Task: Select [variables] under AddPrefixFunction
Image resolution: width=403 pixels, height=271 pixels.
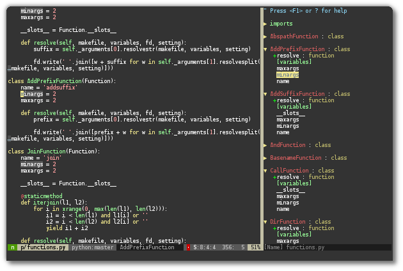Action: click(294, 62)
